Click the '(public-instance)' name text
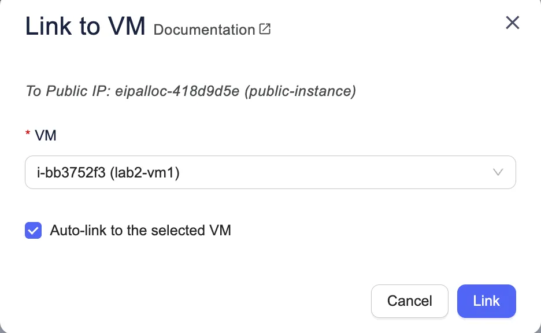The height and width of the screenshot is (333, 541). coord(300,91)
